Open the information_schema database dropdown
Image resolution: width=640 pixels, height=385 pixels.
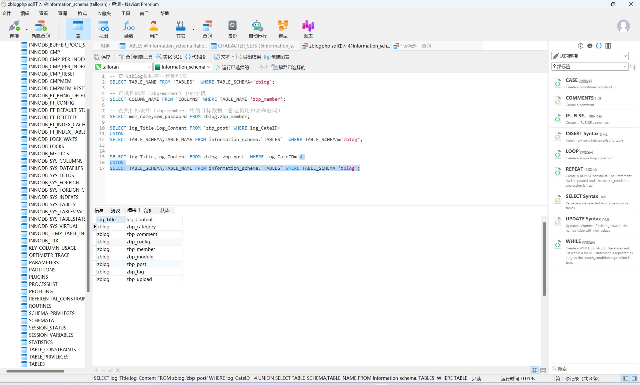point(209,67)
